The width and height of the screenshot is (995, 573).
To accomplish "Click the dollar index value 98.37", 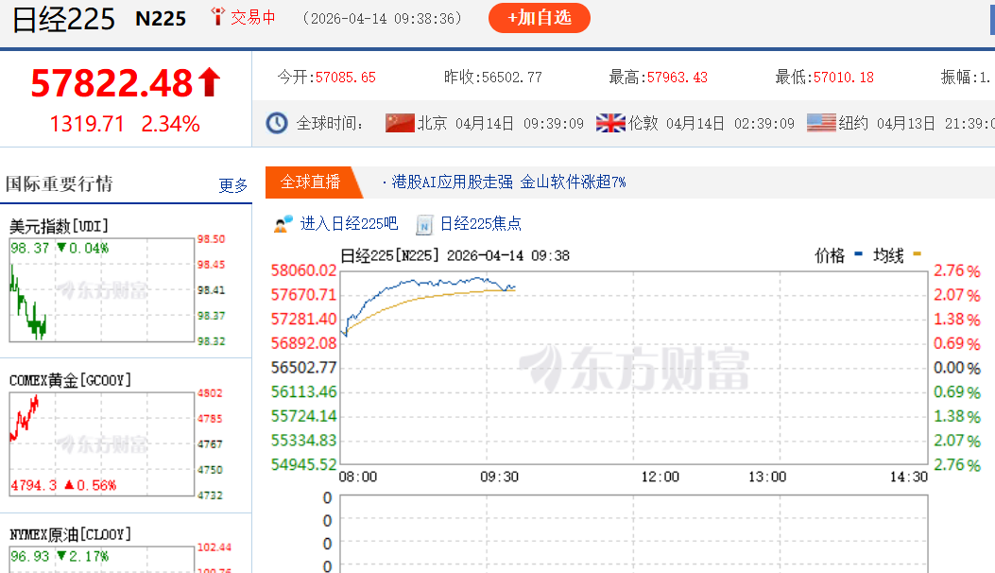I will pos(30,248).
